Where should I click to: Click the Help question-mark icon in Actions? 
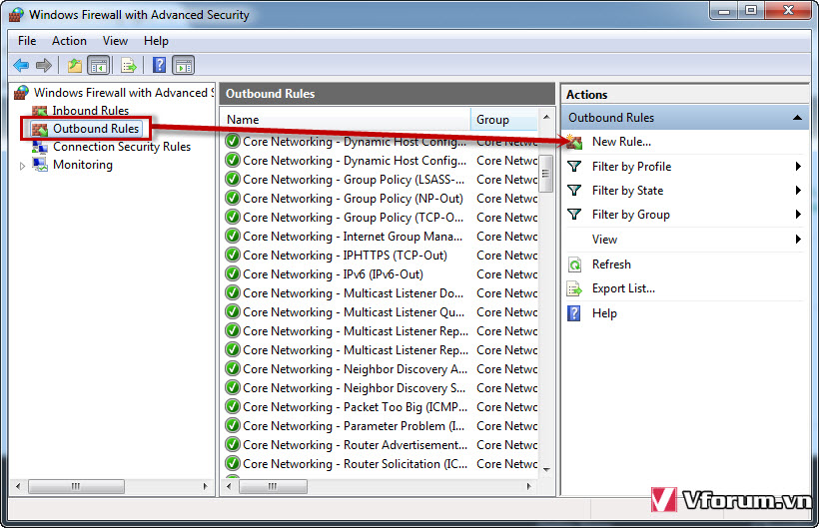pos(574,313)
